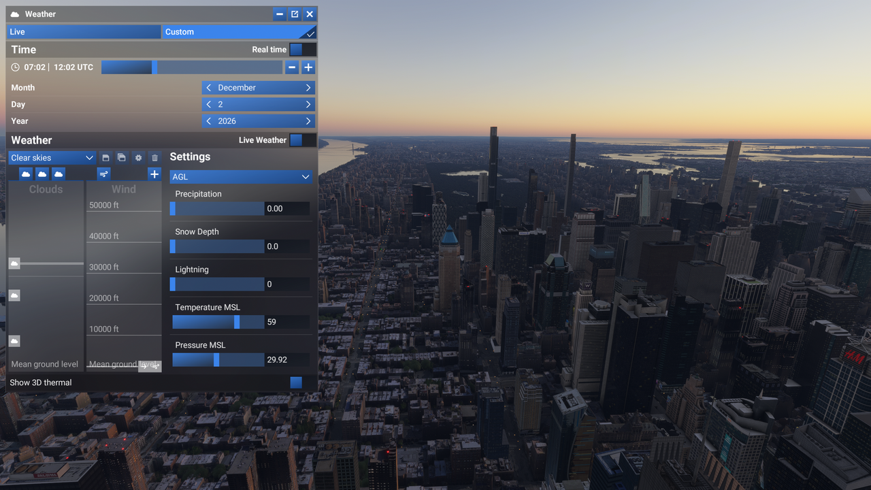Click the Precipitation value field 0.00
The image size is (871, 490).
tap(287, 209)
